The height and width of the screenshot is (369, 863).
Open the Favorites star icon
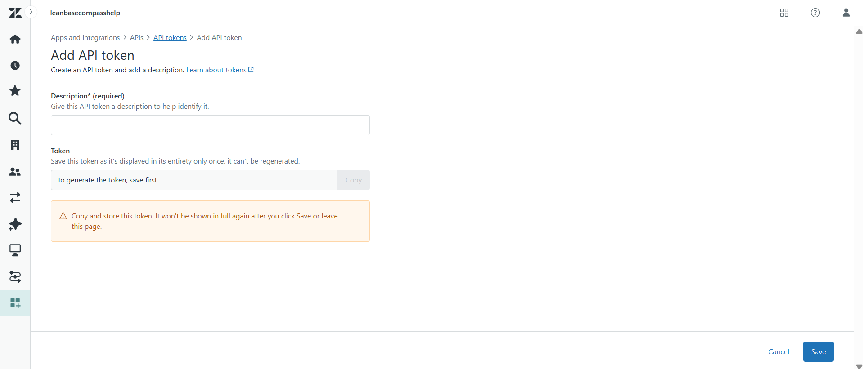15,91
